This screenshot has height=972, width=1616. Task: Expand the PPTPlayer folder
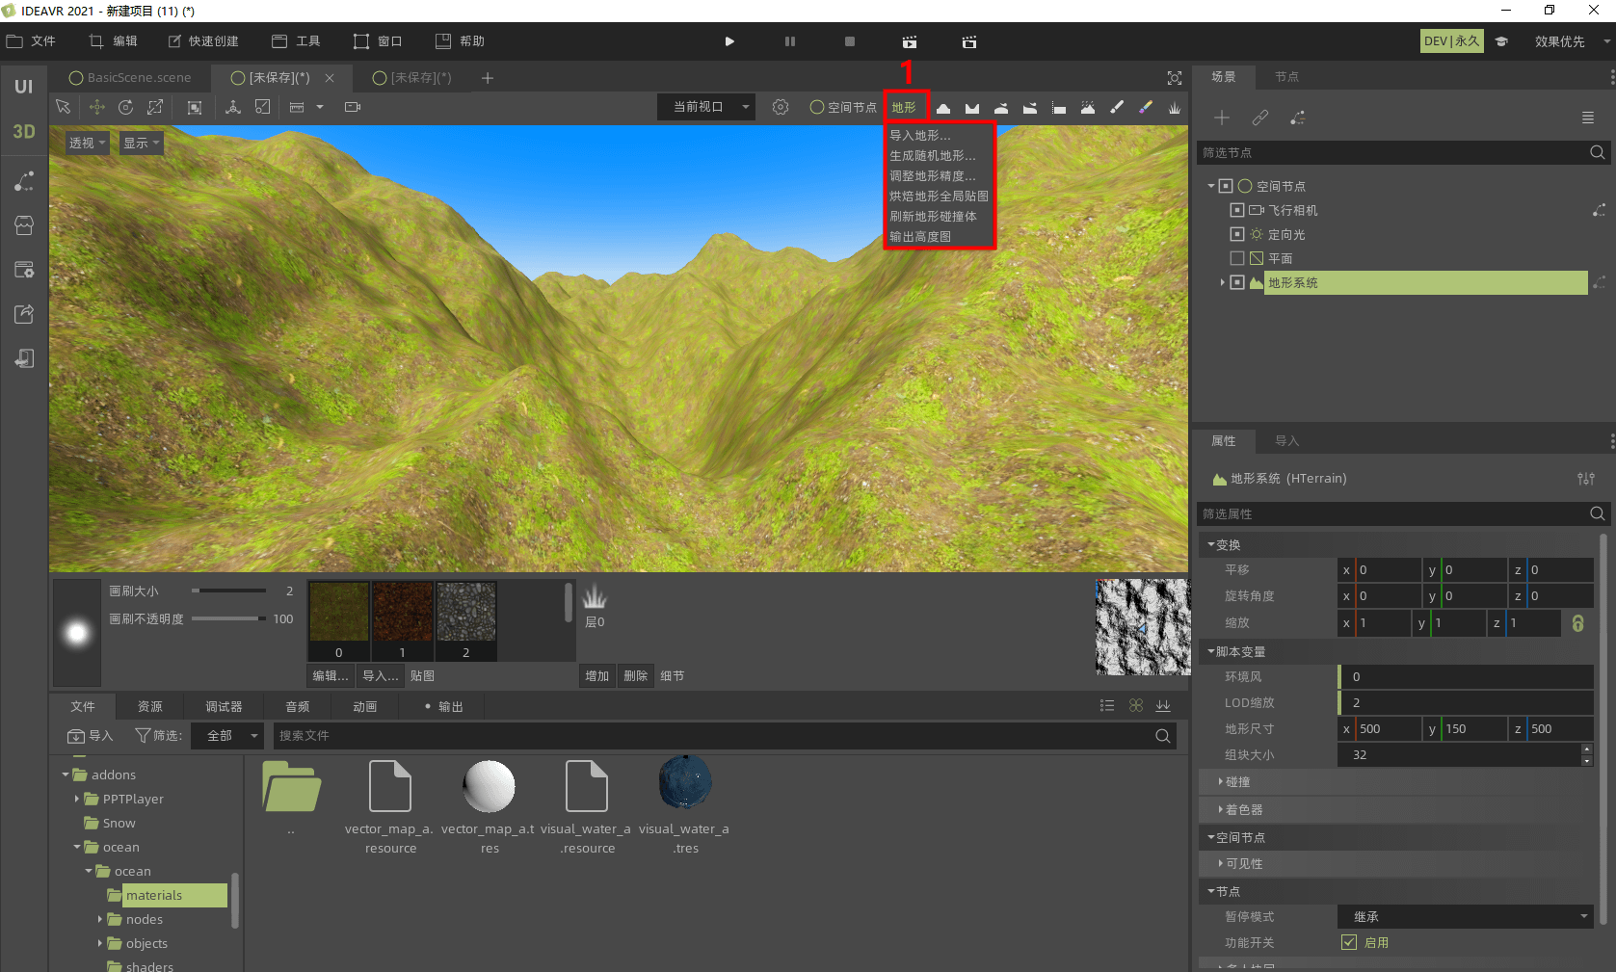[77, 799]
